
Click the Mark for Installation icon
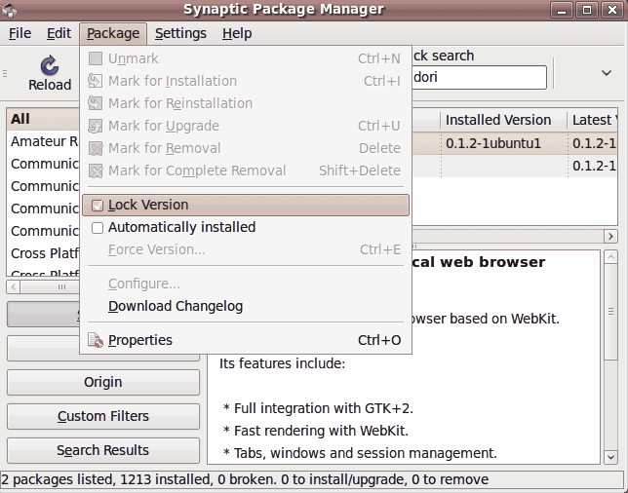(96, 81)
